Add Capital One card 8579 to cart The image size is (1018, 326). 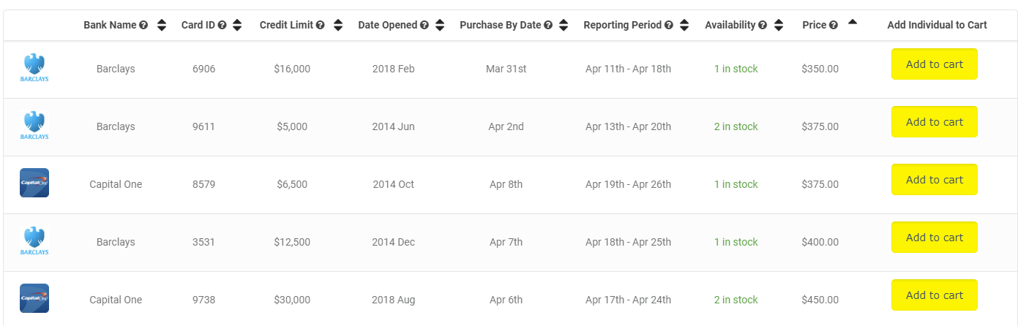click(x=935, y=180)
